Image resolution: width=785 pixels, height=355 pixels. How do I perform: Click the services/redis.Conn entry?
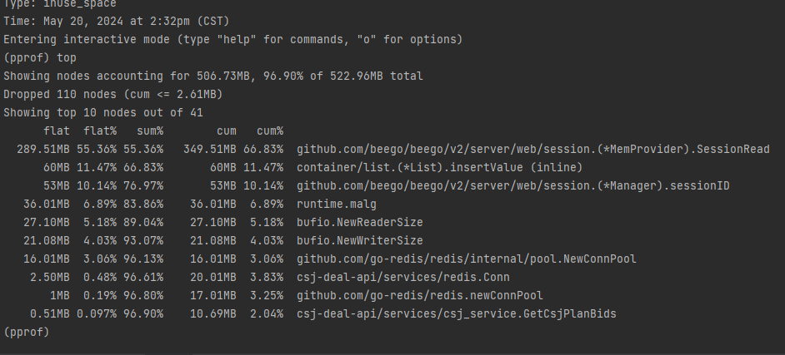pyautogui.click(x=403, y=277)
